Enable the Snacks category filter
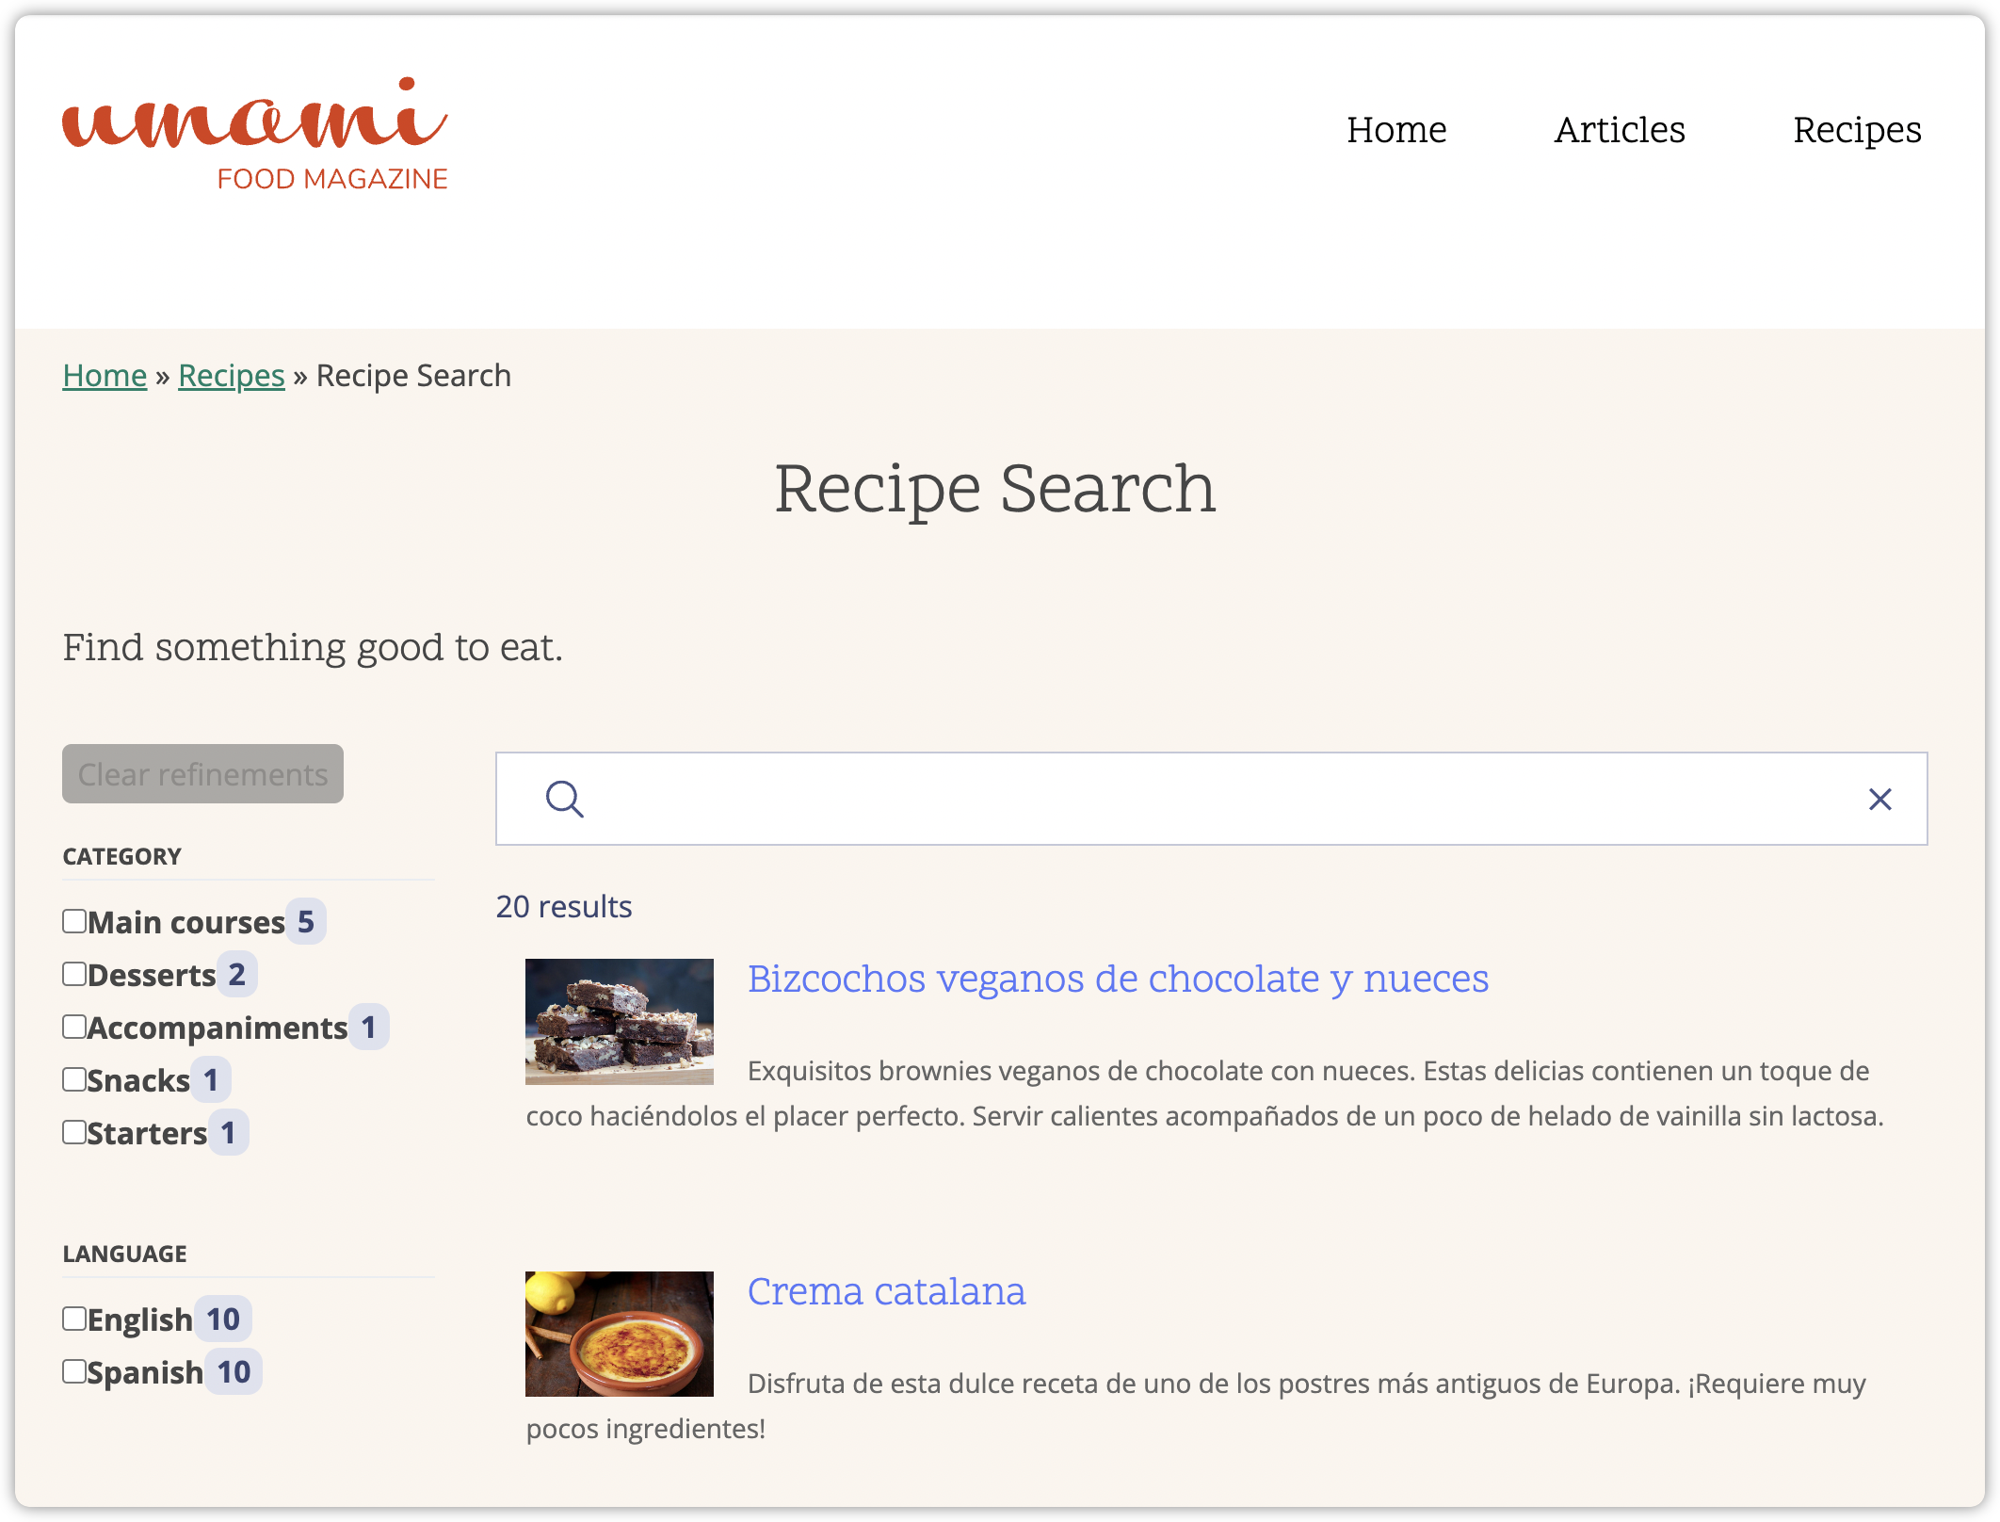The width and height of the screenshot is (2000, 1522). click(x=72, y=1080)
